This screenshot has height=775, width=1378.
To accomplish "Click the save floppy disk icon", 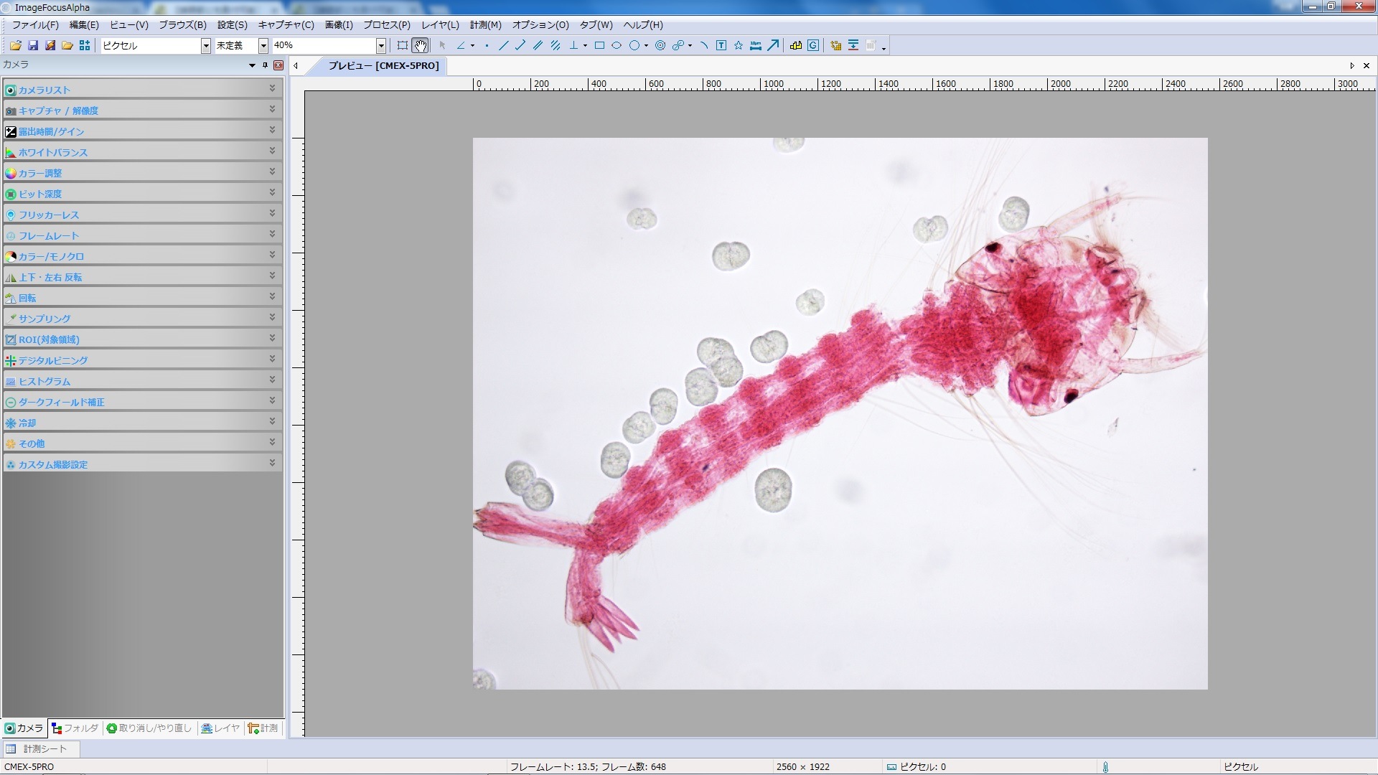I will pyautogui.click(x=33, y=45).
